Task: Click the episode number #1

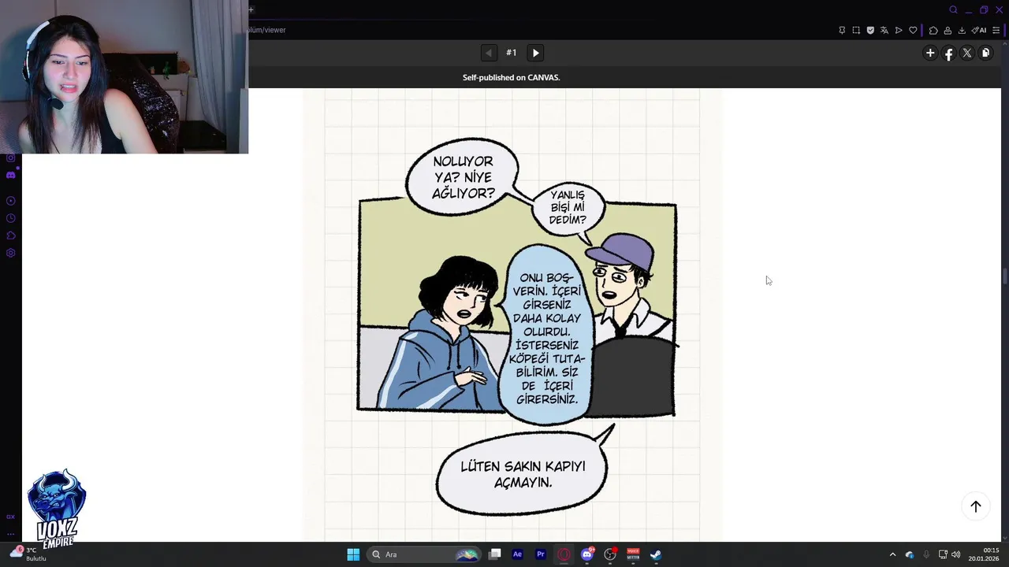Action: [512, 53]
